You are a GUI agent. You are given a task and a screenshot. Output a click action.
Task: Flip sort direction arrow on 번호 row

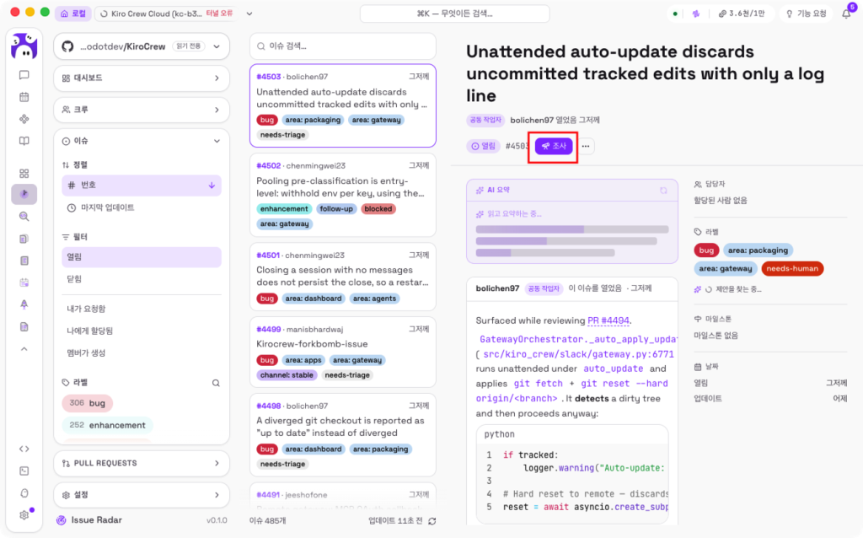[212, 186]
